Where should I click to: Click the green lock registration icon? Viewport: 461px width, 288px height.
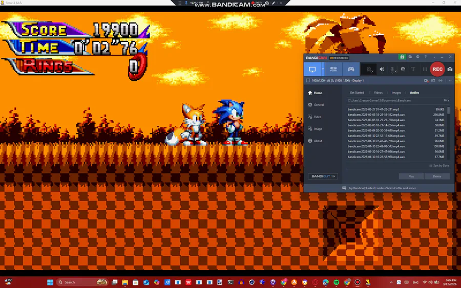pyautogui.click(x=402, y=57)
